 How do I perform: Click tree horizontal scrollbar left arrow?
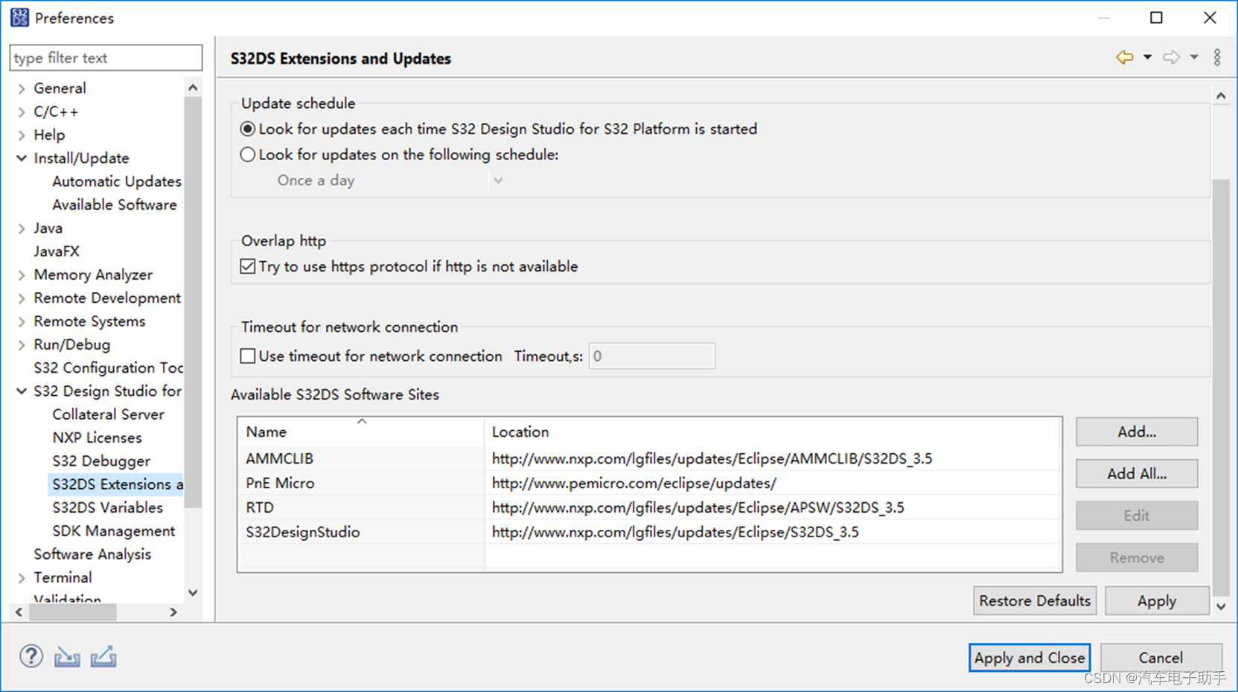[19, 612]
